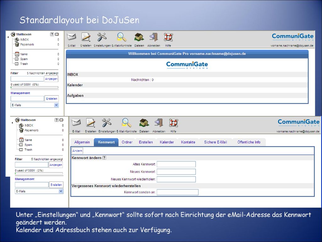Open Einstellungen tools icon in lower window
The width and height of the screenshot is (322, 242).
tap(107, 123)
